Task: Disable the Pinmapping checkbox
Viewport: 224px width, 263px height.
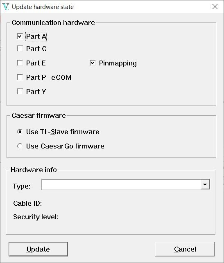Action: [x=93, y=63]
